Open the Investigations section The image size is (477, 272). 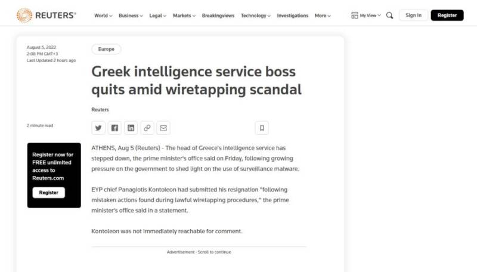pyautogui.click(x=293, y=16)
